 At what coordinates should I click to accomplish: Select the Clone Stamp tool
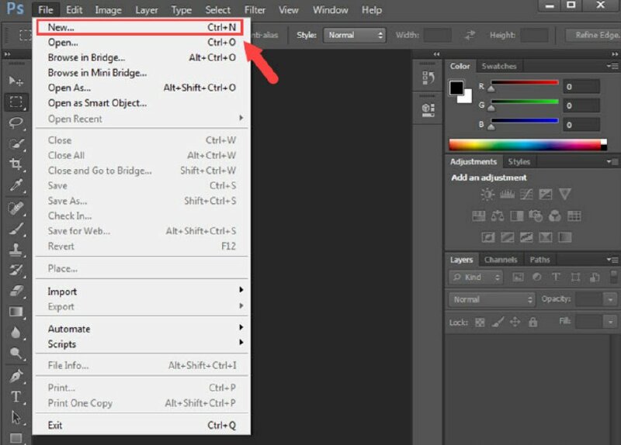16,249
